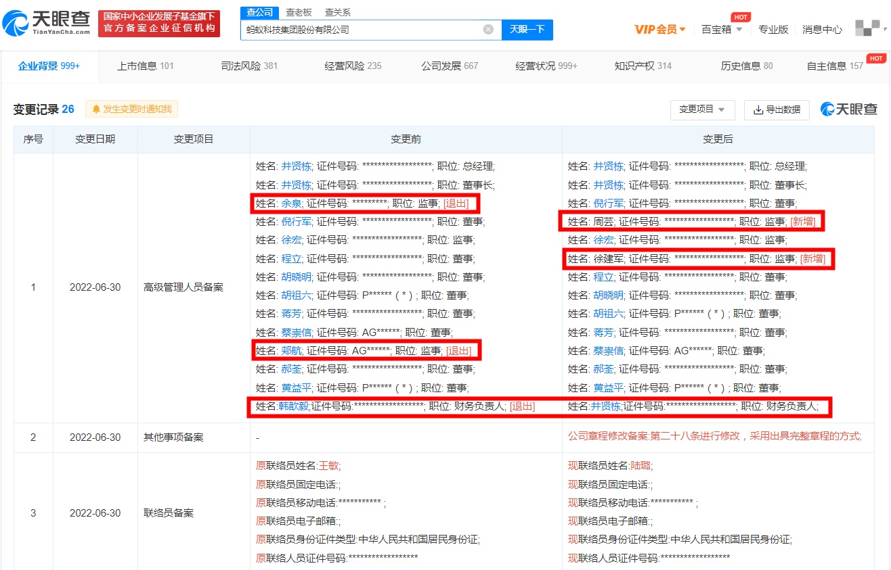Click new liaison name 陆璐
The image size is (891, 570).
[x=640, y=466]
